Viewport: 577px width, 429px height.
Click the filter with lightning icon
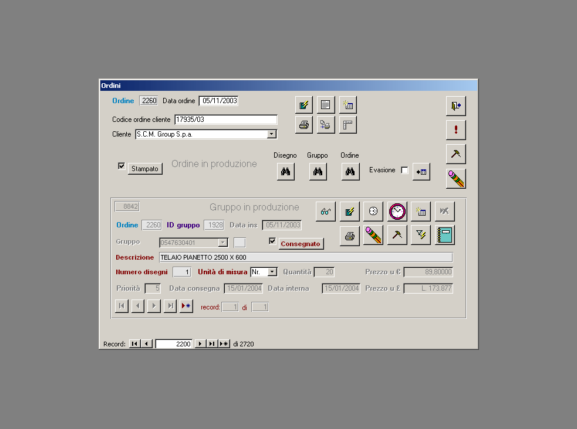(x=421, y=236)
